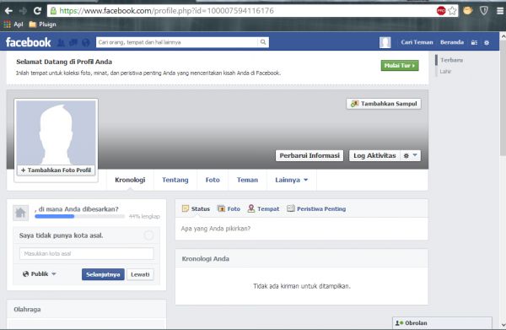This screenshot has height=330, width=506.
Task: Toggle 'Saya tidak punya kota asal' checkbox
Action: pyautogui.click(x=148, y=235)
